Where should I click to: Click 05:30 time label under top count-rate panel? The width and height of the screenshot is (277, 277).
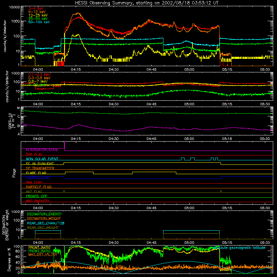tap(265, 70)
